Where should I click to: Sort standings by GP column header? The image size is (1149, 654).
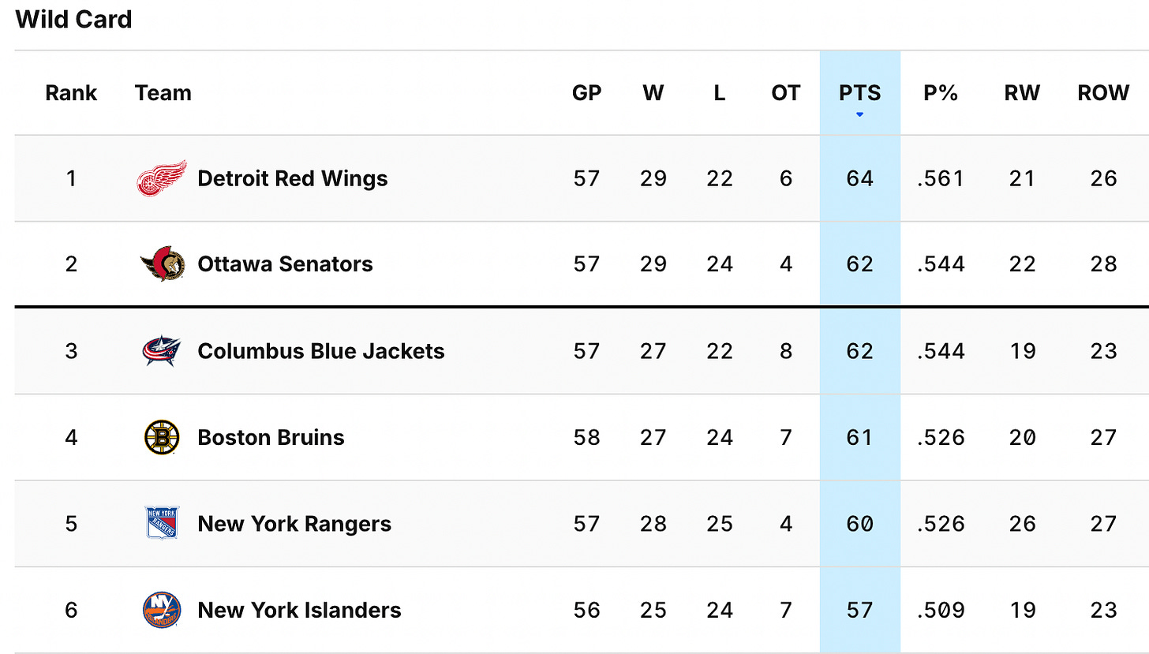(x=586, y=93)
